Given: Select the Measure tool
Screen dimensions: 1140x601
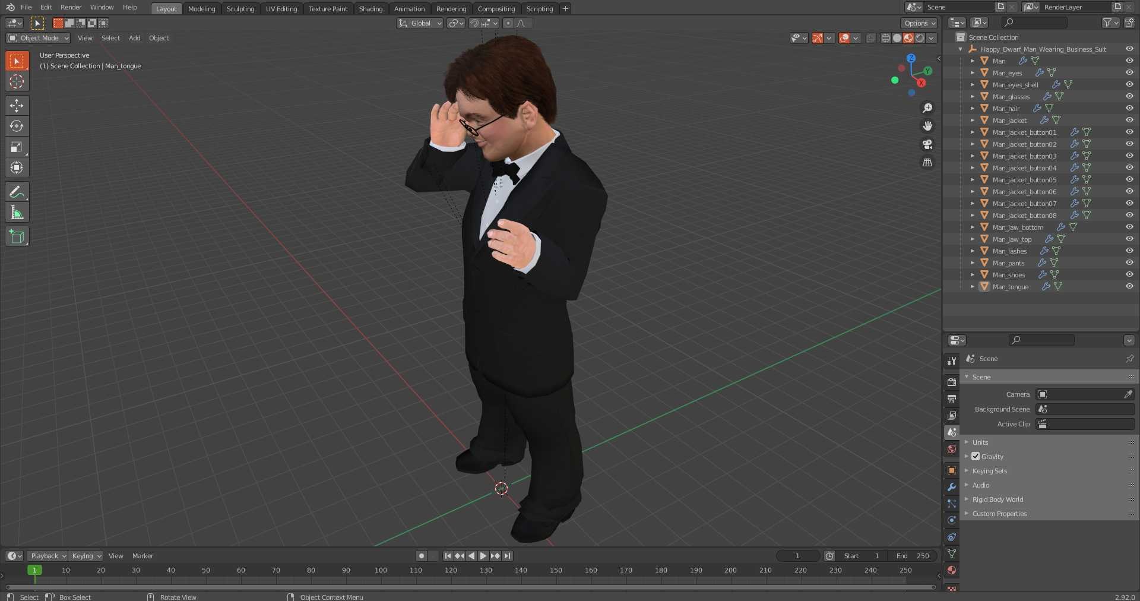Looking at the screenshot, I should [17, 213].
